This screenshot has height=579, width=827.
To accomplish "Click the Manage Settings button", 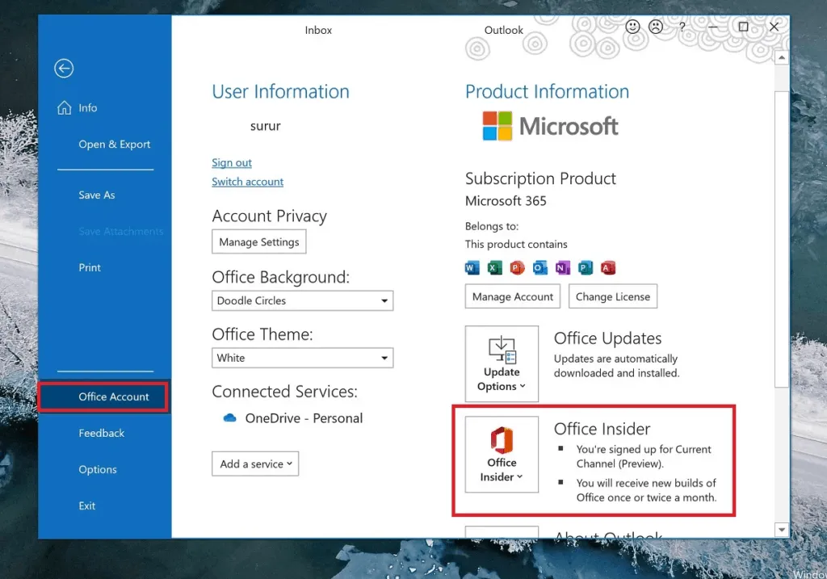I will point(259,241).
